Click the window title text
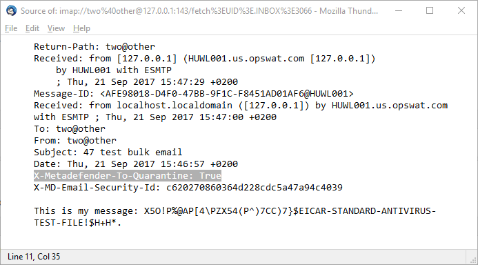 199,11
